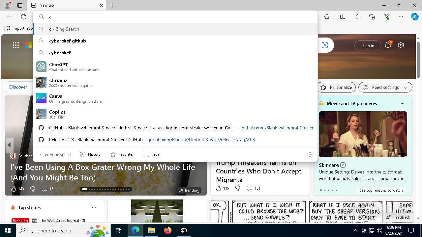Screen dimensions: 422x237
Task: Open 'Trump Threatens Tariffs' headline
Action: (258, 171)
